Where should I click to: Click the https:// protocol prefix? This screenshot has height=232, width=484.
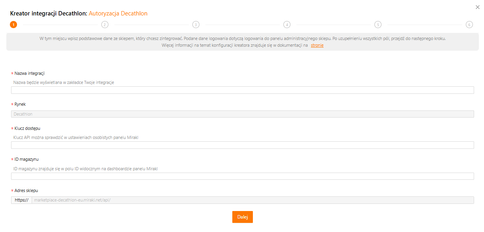tap(21, 200)
